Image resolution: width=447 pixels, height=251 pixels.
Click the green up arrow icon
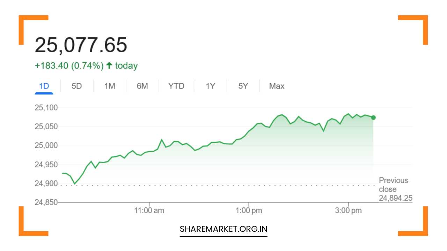[109, 66]
